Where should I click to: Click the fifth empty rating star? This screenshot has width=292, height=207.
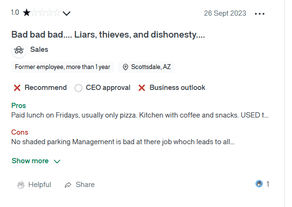pos(58,13)
